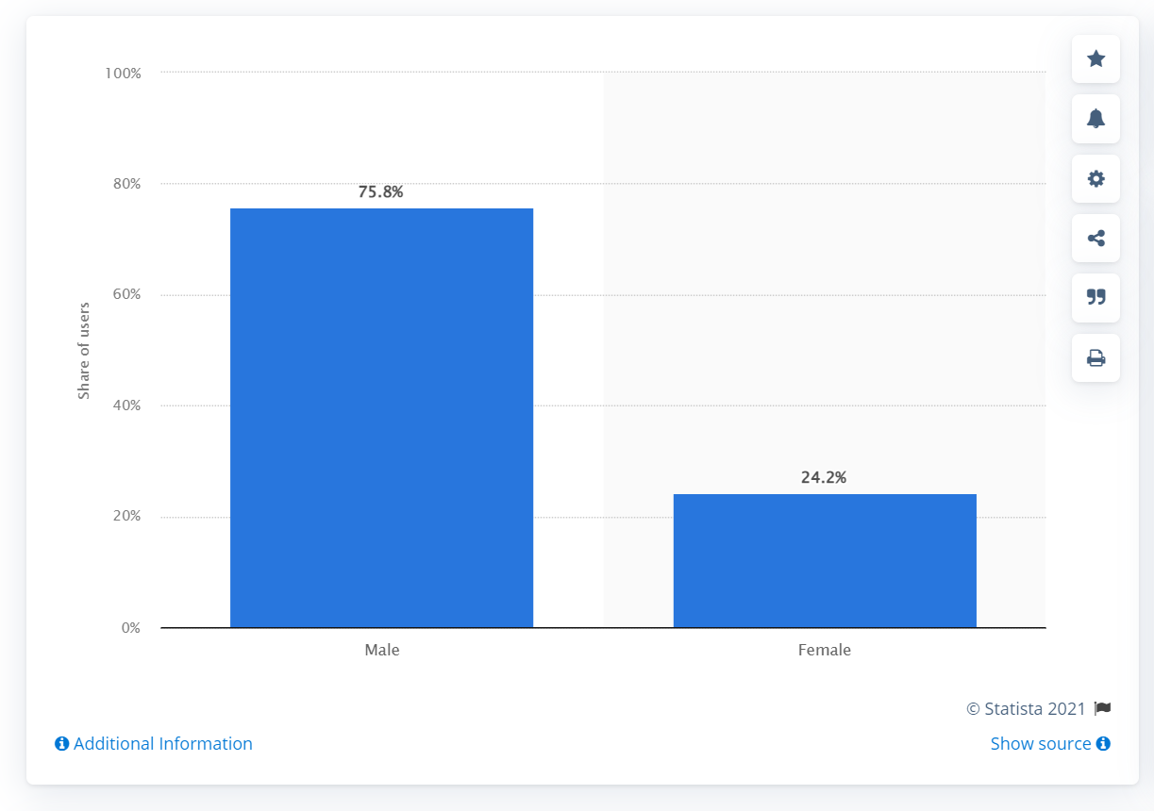Open the Additional Information link
This screenshot has height=811, width=1154.
tap(162, 744)
